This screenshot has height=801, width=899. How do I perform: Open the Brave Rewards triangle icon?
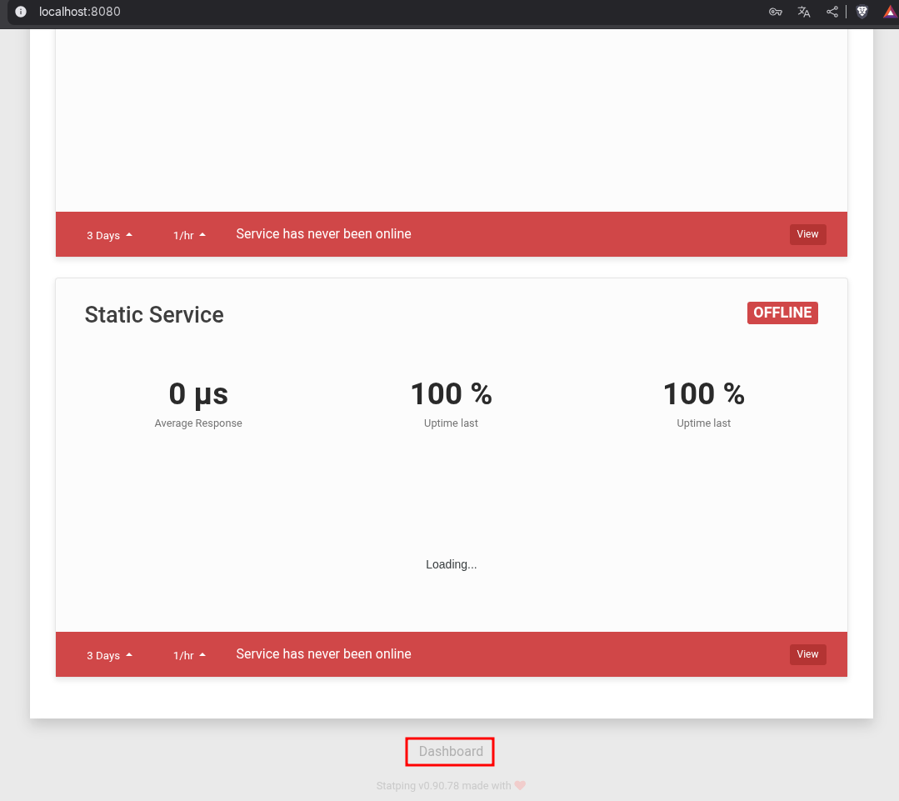point(889,12)
